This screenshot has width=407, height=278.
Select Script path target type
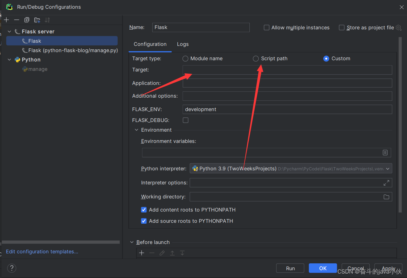tap(256, 59)
